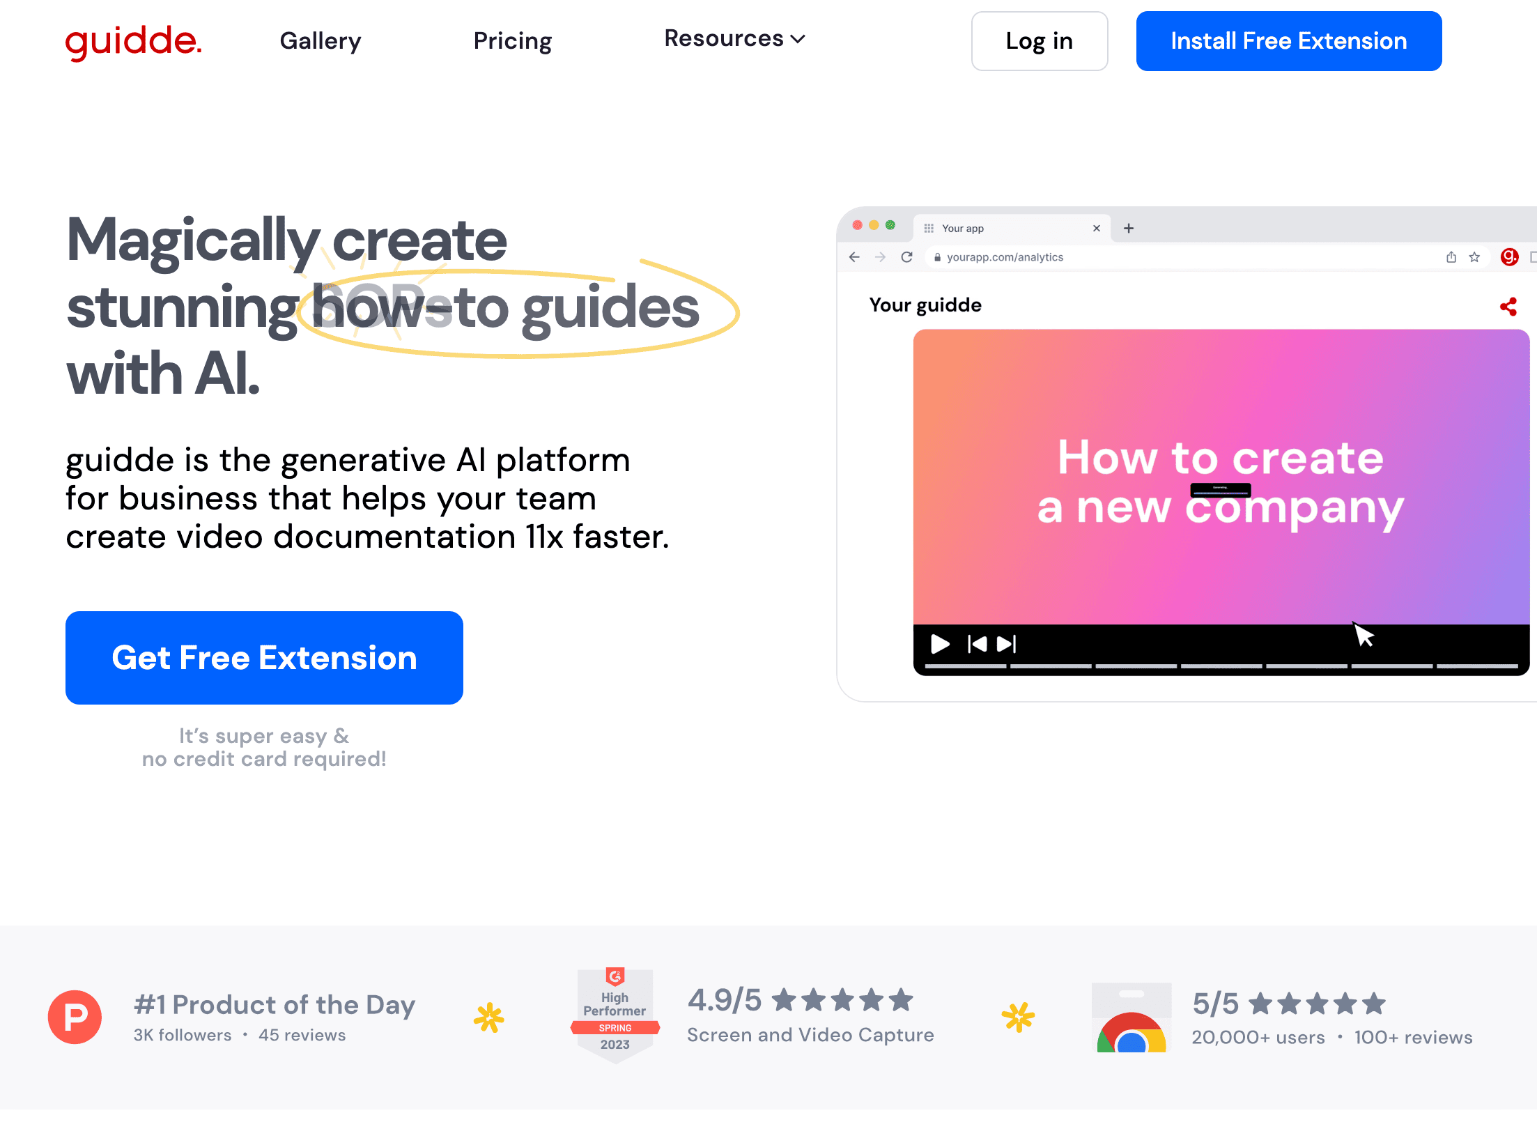
Task: Play the guidde demo video
Action: tap(940, 644)
